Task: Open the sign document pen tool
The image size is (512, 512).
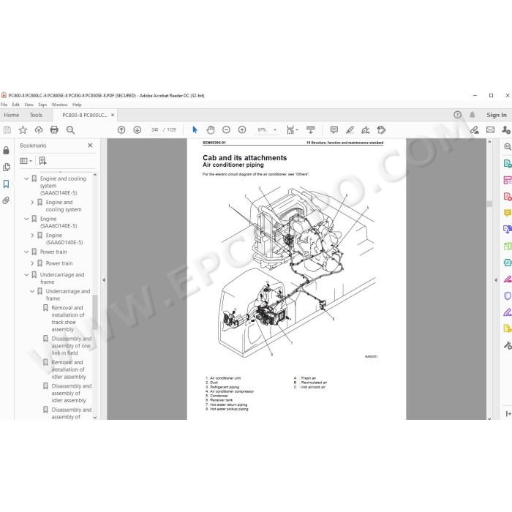Action: coord(366,130)
